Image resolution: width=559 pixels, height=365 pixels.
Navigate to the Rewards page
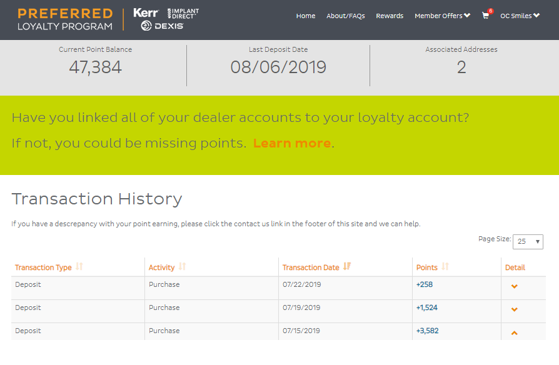click(390, 16)
